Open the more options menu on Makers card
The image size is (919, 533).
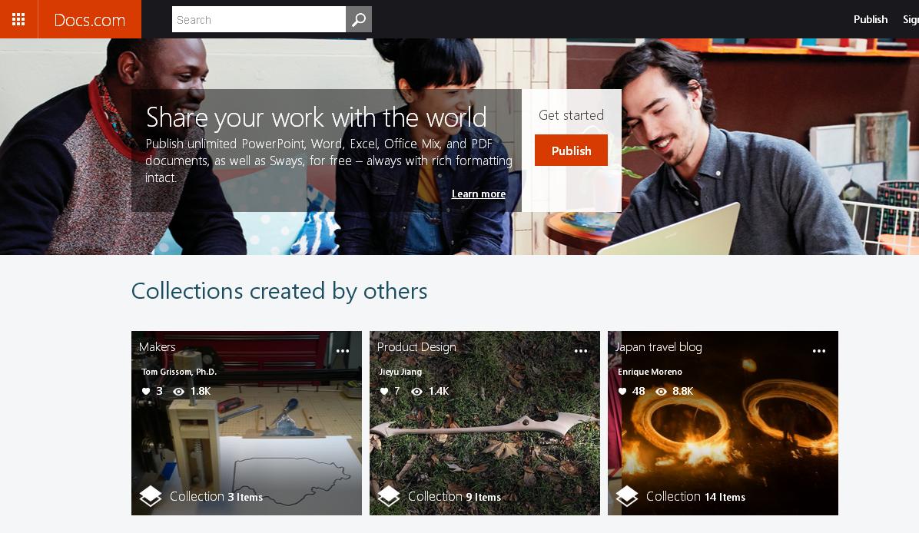(x=343, y=351)
